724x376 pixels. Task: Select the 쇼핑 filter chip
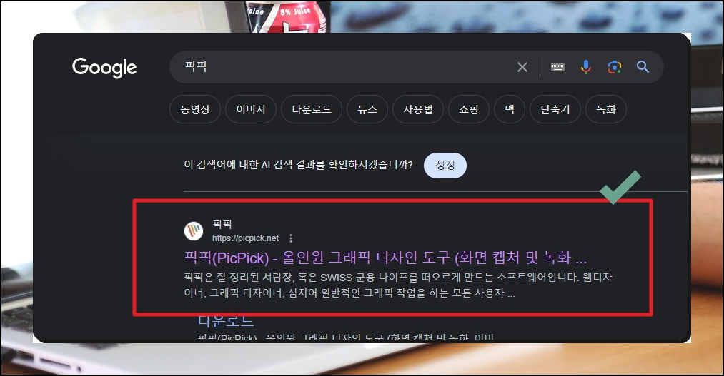pyautogui.click(x=468, y=110)
